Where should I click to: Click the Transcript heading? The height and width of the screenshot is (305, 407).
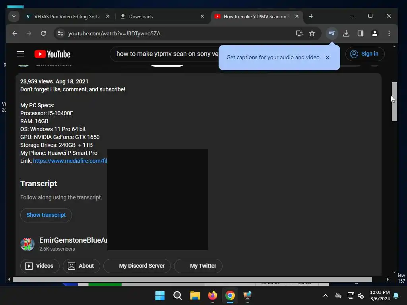click(x=39, y=183)
